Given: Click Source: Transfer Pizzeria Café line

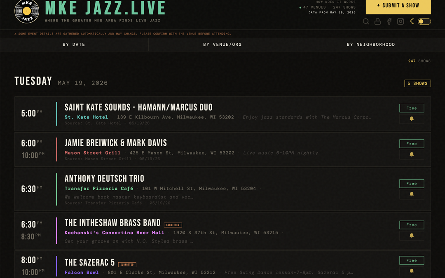Looking at the screenshot, I should (x=117, y=203).
